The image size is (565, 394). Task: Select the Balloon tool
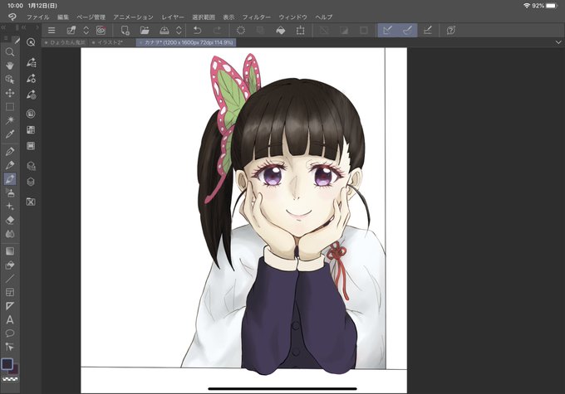click(x=10, y=333)
